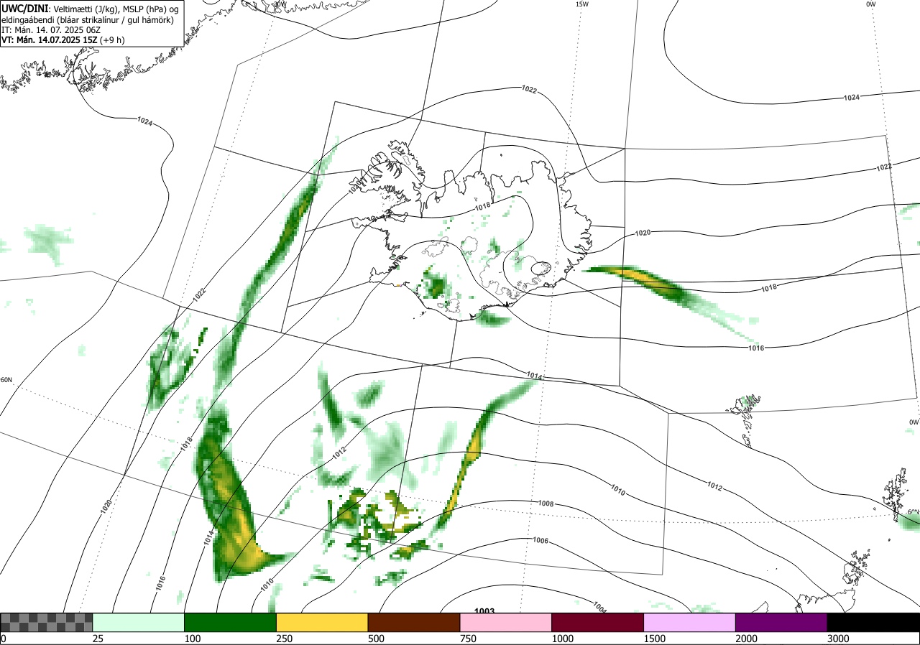Click the '1003' low pressure label

click(484, 611)
